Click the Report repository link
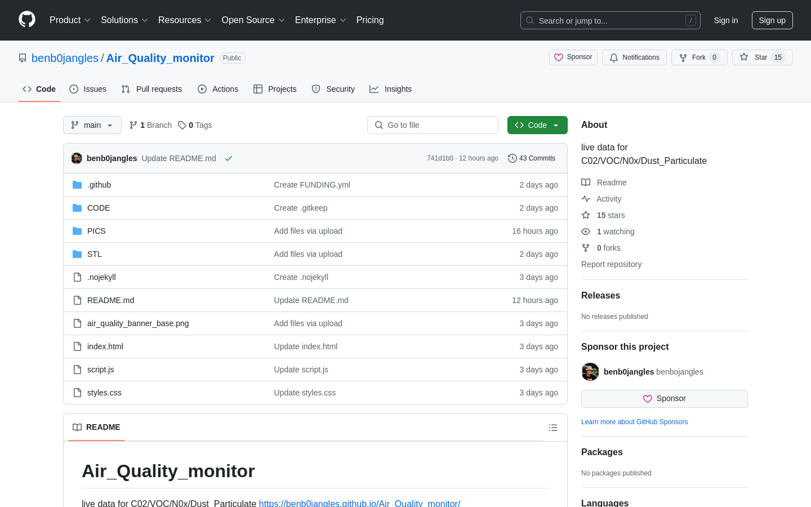 [x=611, y=264]
